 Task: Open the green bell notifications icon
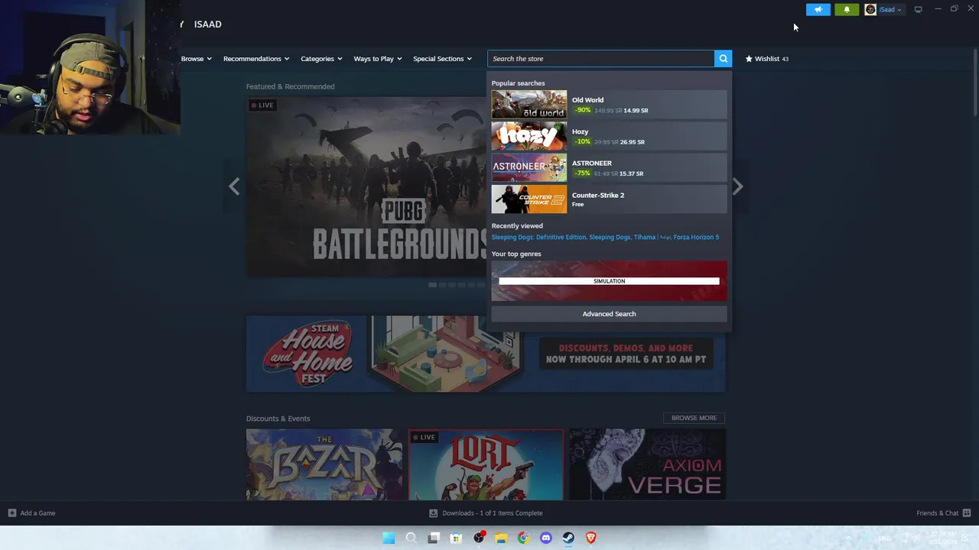[847, 10]
